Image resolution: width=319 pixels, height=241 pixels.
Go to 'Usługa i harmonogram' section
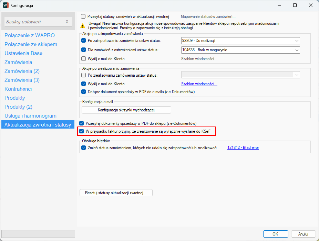30,116
